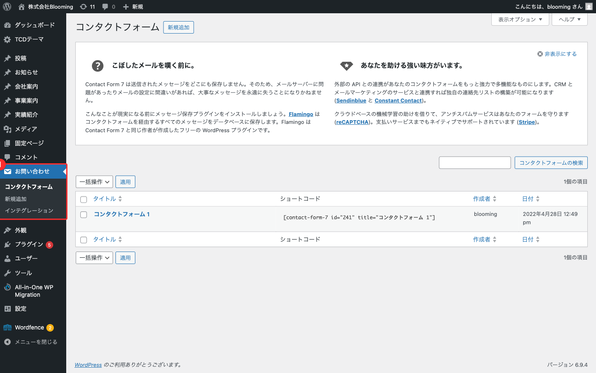
Task: Click the TCDテーマ gear icon
Action: tap(7, 40)
